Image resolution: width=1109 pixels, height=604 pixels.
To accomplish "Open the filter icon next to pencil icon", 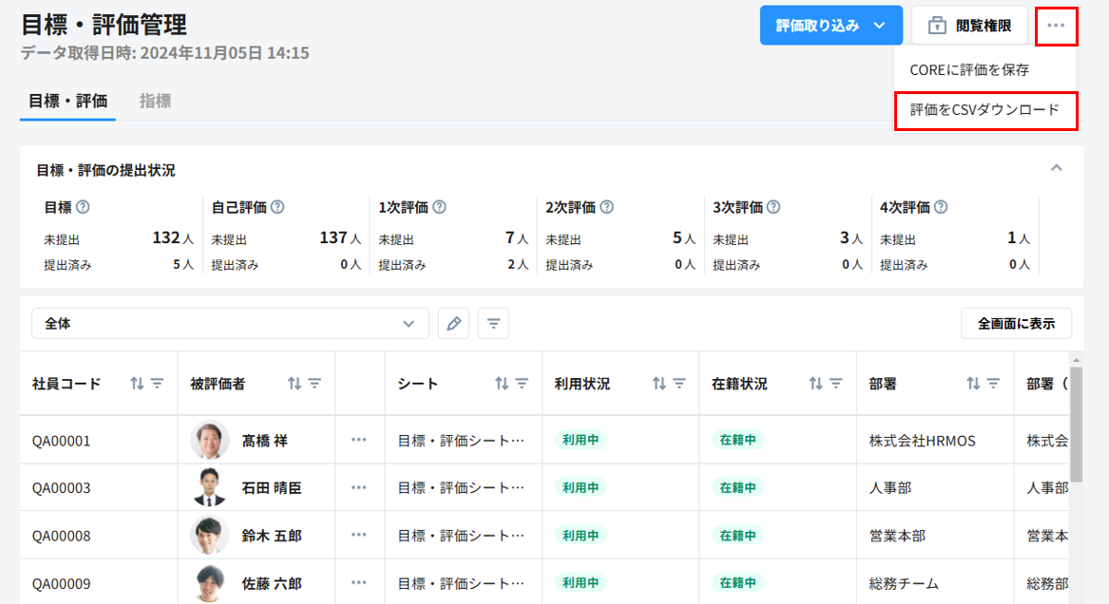I will click(493, 324).
